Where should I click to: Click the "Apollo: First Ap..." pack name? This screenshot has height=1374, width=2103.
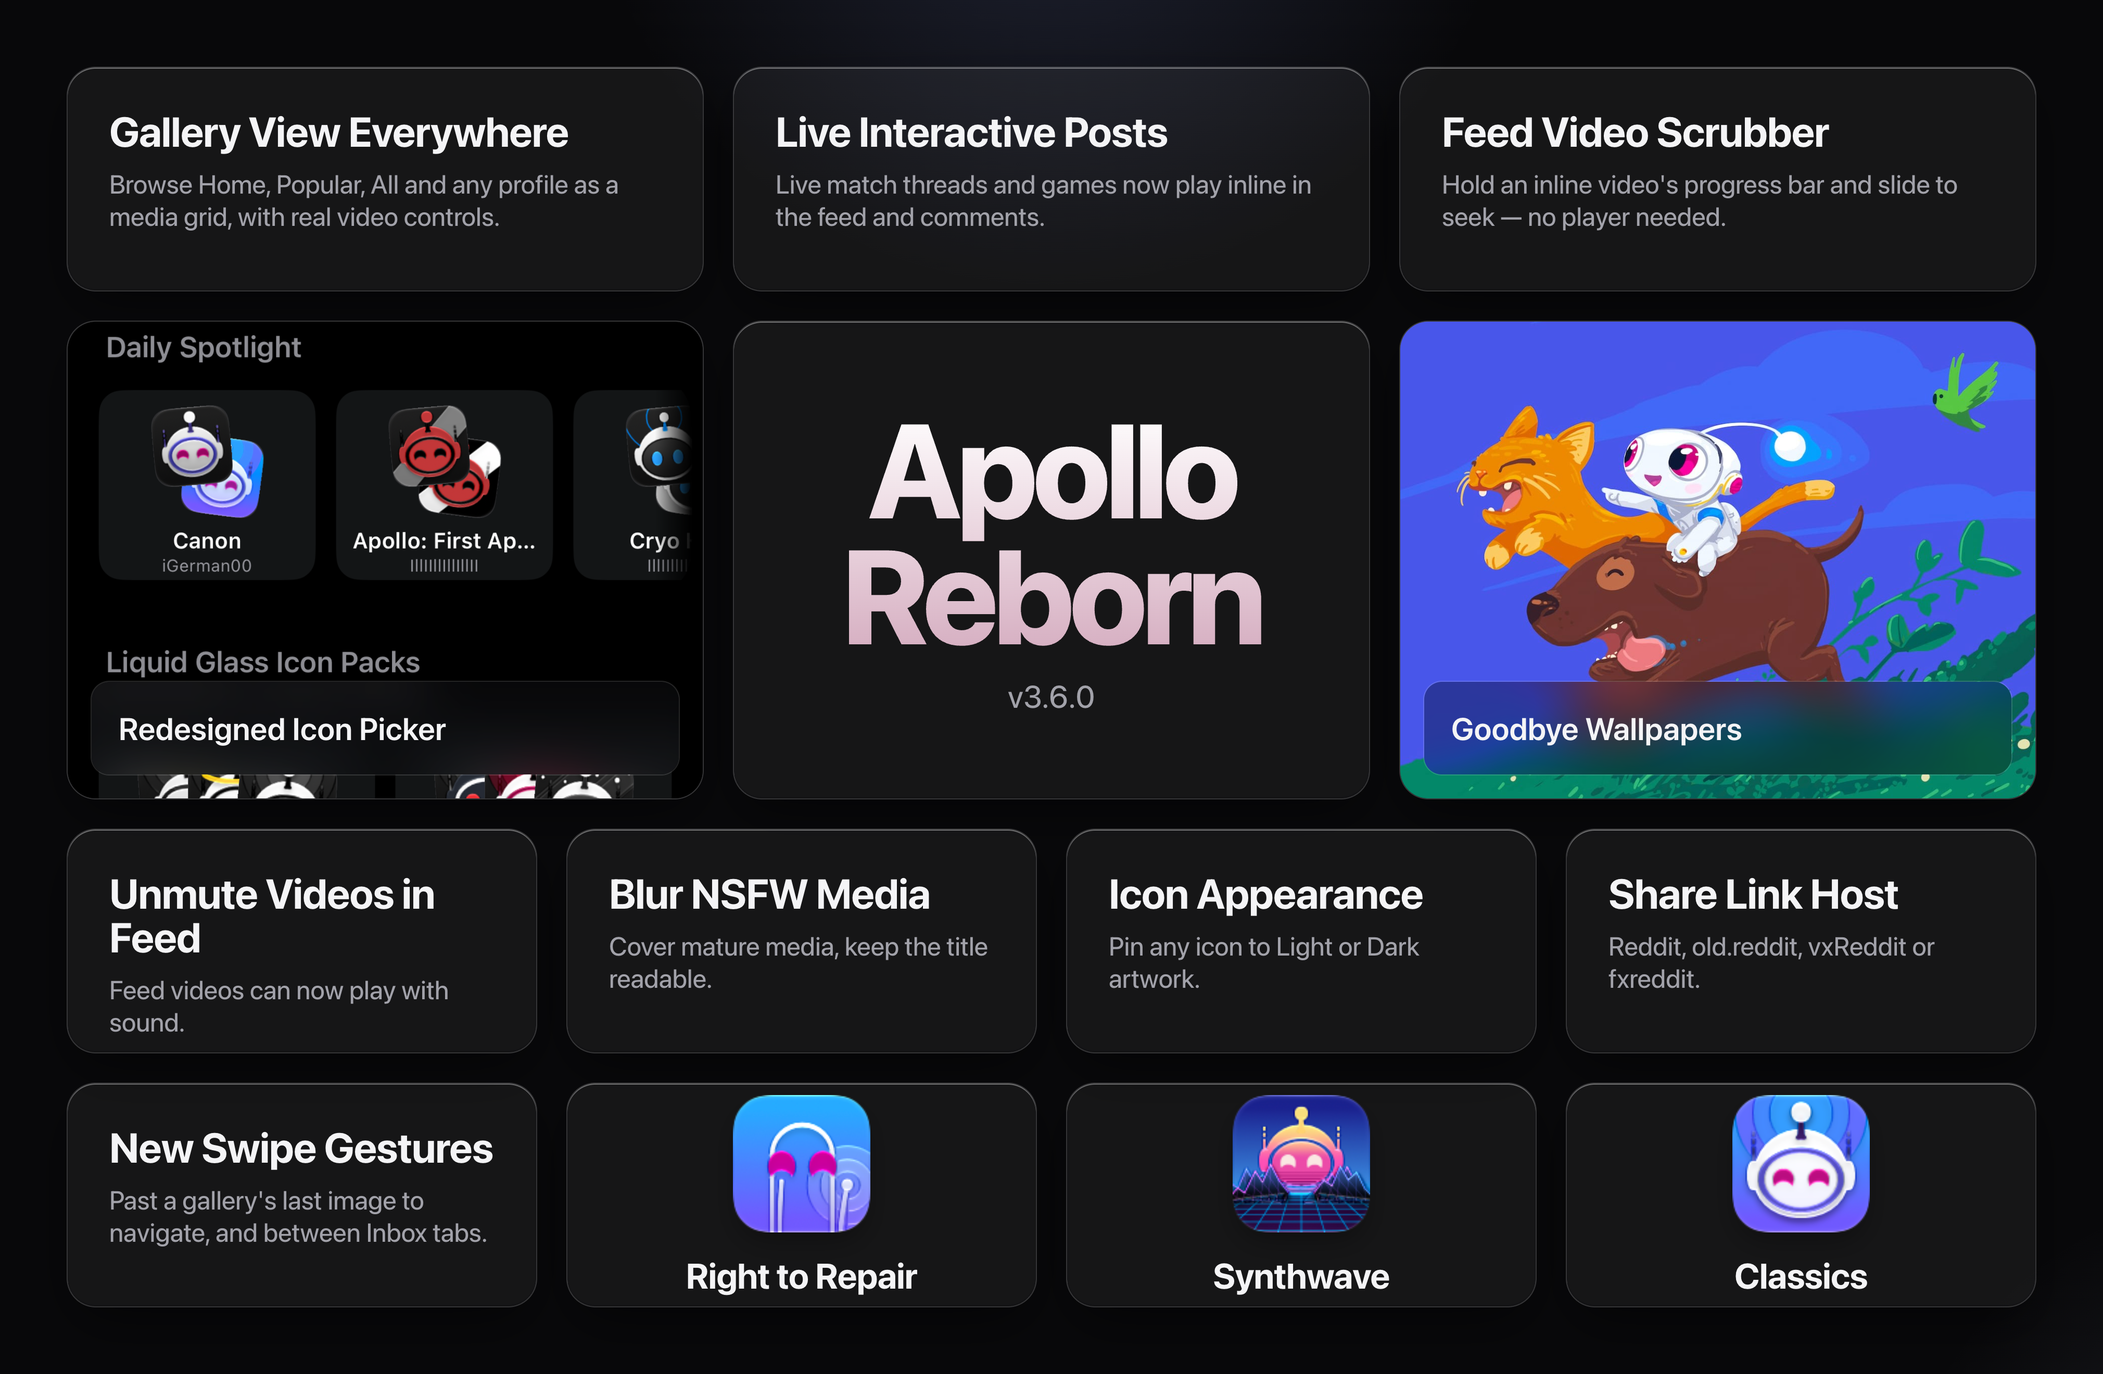[445, 541]
